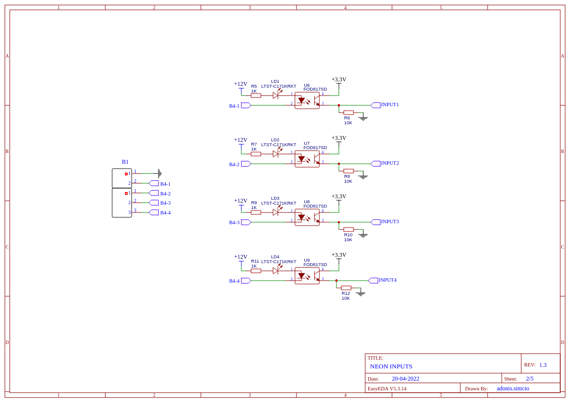
Task: Click the NEON INPUTS title text
Action: point(391,366)
